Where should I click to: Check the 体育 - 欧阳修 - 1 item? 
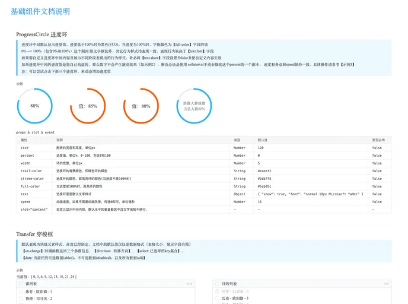click(x=21, y=292)
